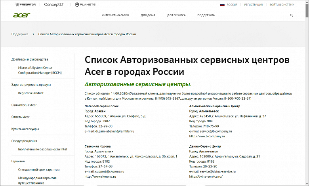Click the green Acer logo
This screenshot has width=309, height=186.
point(22,15)
